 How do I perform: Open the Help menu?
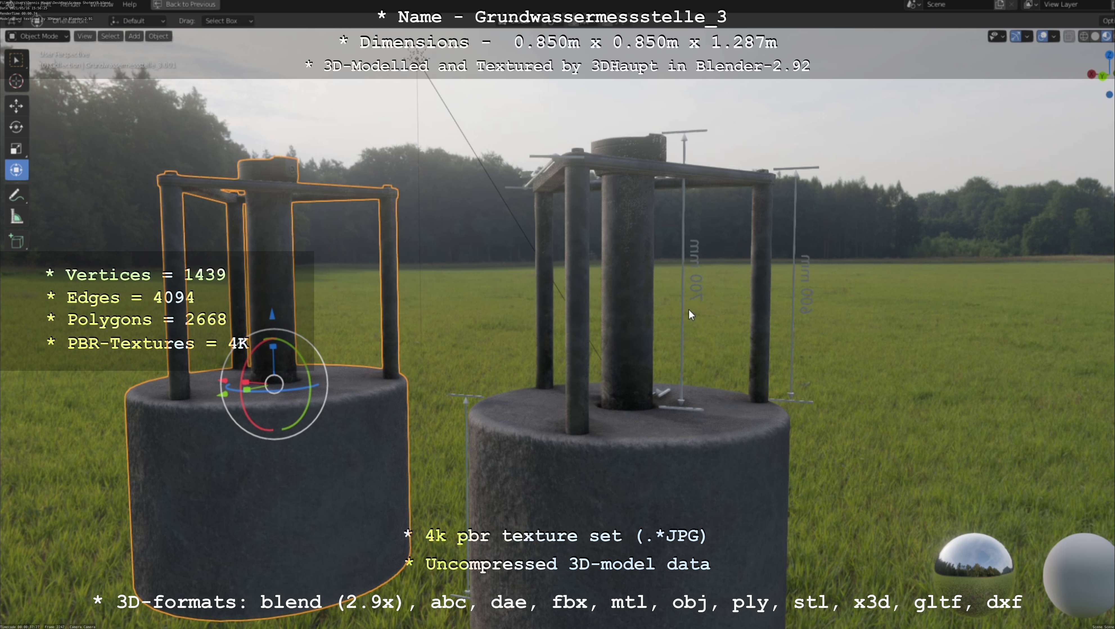click(x=129, y=4)
